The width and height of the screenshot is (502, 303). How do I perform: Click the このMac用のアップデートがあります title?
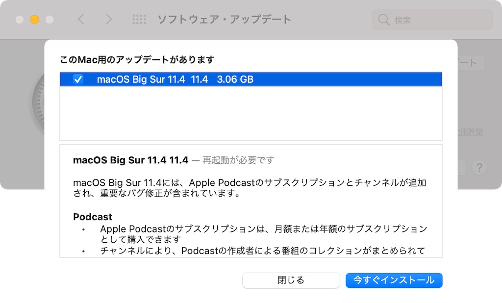point(137,60)
